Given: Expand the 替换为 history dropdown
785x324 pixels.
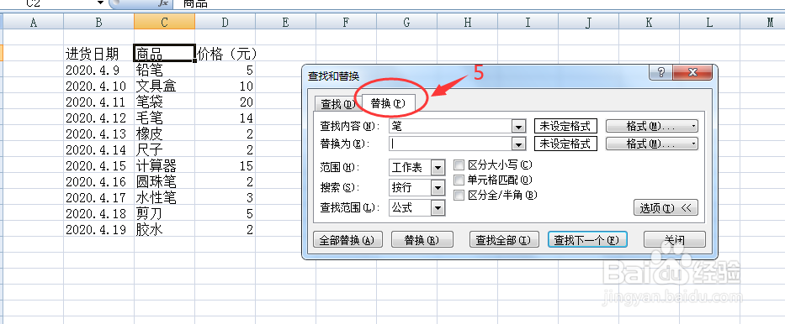Looking at the screenshot, I should (519, 144).
